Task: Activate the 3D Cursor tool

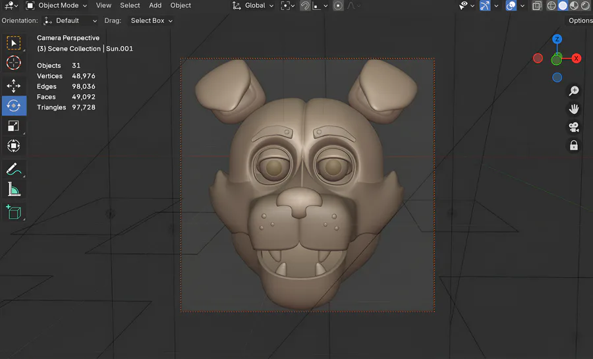Action: click(x=14, y=63)
